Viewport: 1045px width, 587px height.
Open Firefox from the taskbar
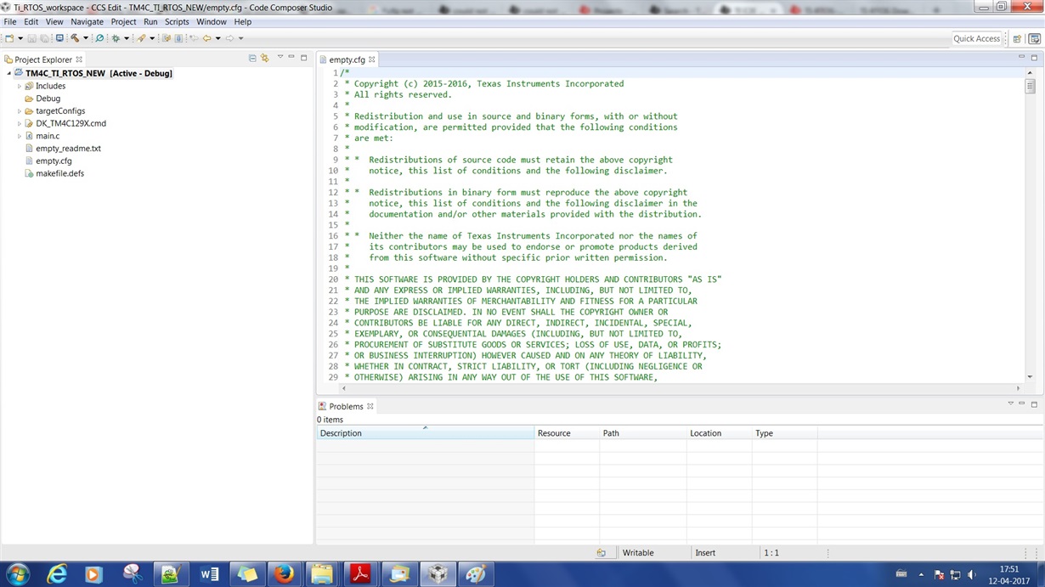(x=285, y=574)
